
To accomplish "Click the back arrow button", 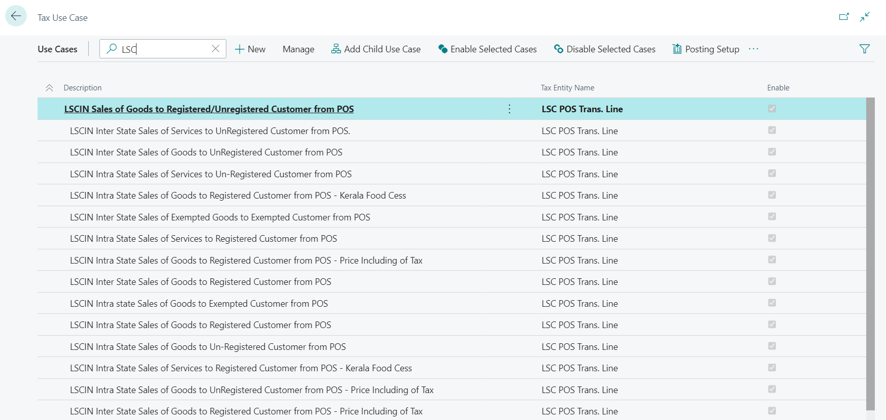I will point(16,16).
